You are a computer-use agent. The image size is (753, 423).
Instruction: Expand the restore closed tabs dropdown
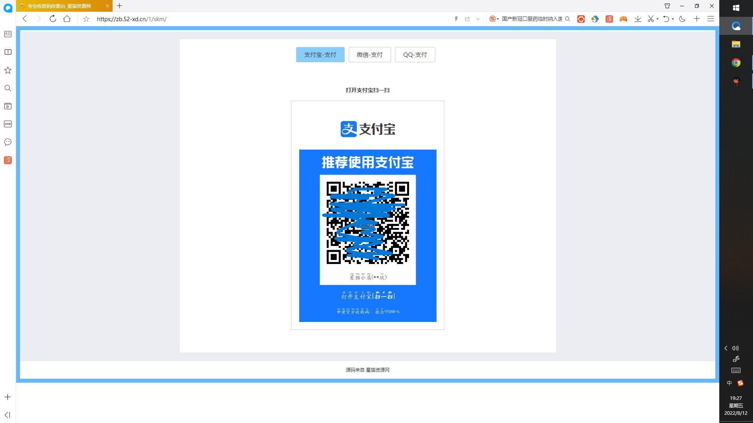[672, 19]
